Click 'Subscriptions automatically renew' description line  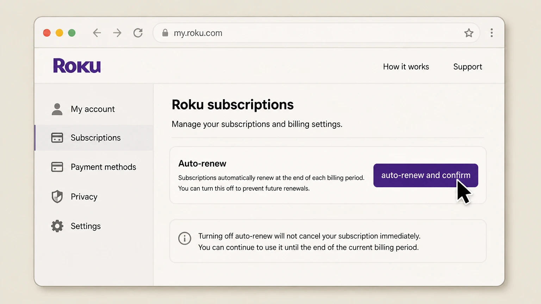(271, 178)
